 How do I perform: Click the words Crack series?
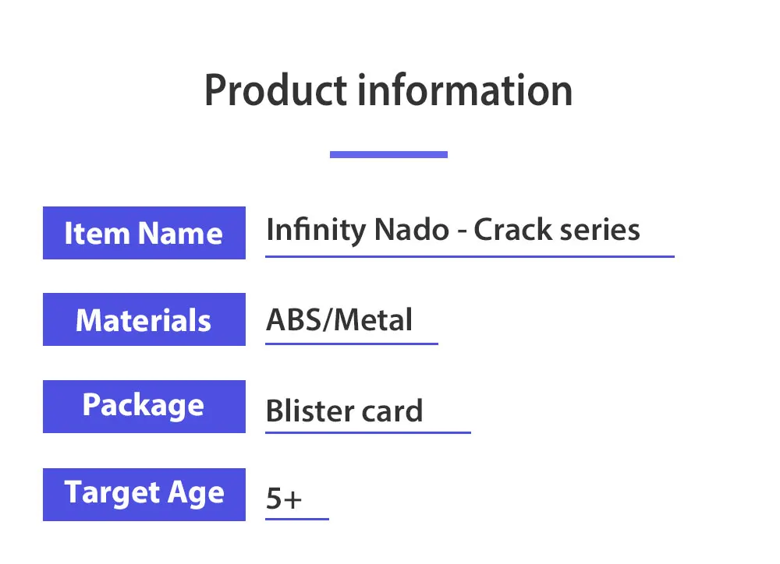click(557, 230)
